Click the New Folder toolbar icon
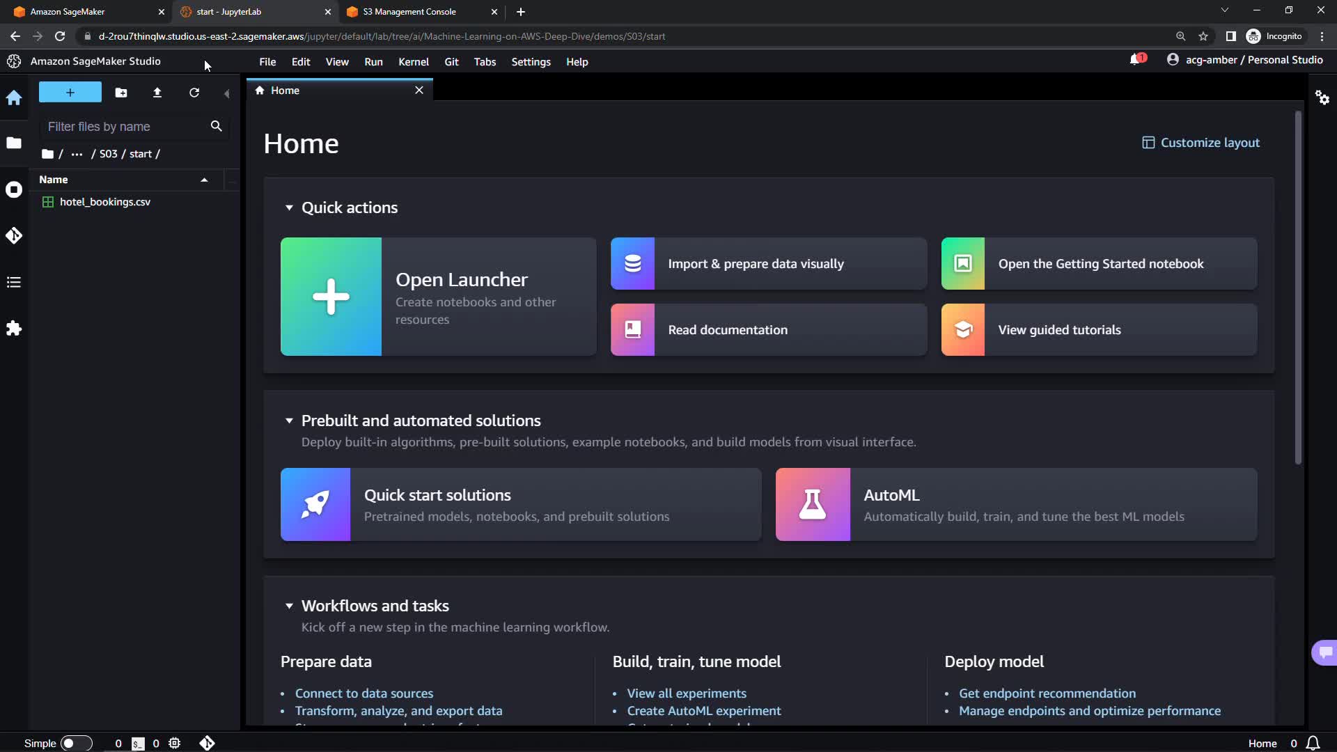The image size is (1337, 752). tap(121, 93)
